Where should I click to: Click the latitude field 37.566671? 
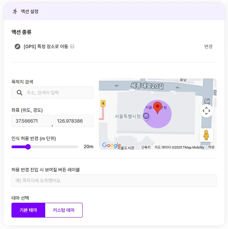tap(31, 121)
